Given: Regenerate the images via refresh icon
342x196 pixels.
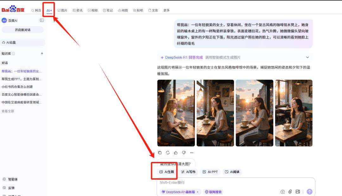Looking at the screenshot, I should click(x=168, y=152).
